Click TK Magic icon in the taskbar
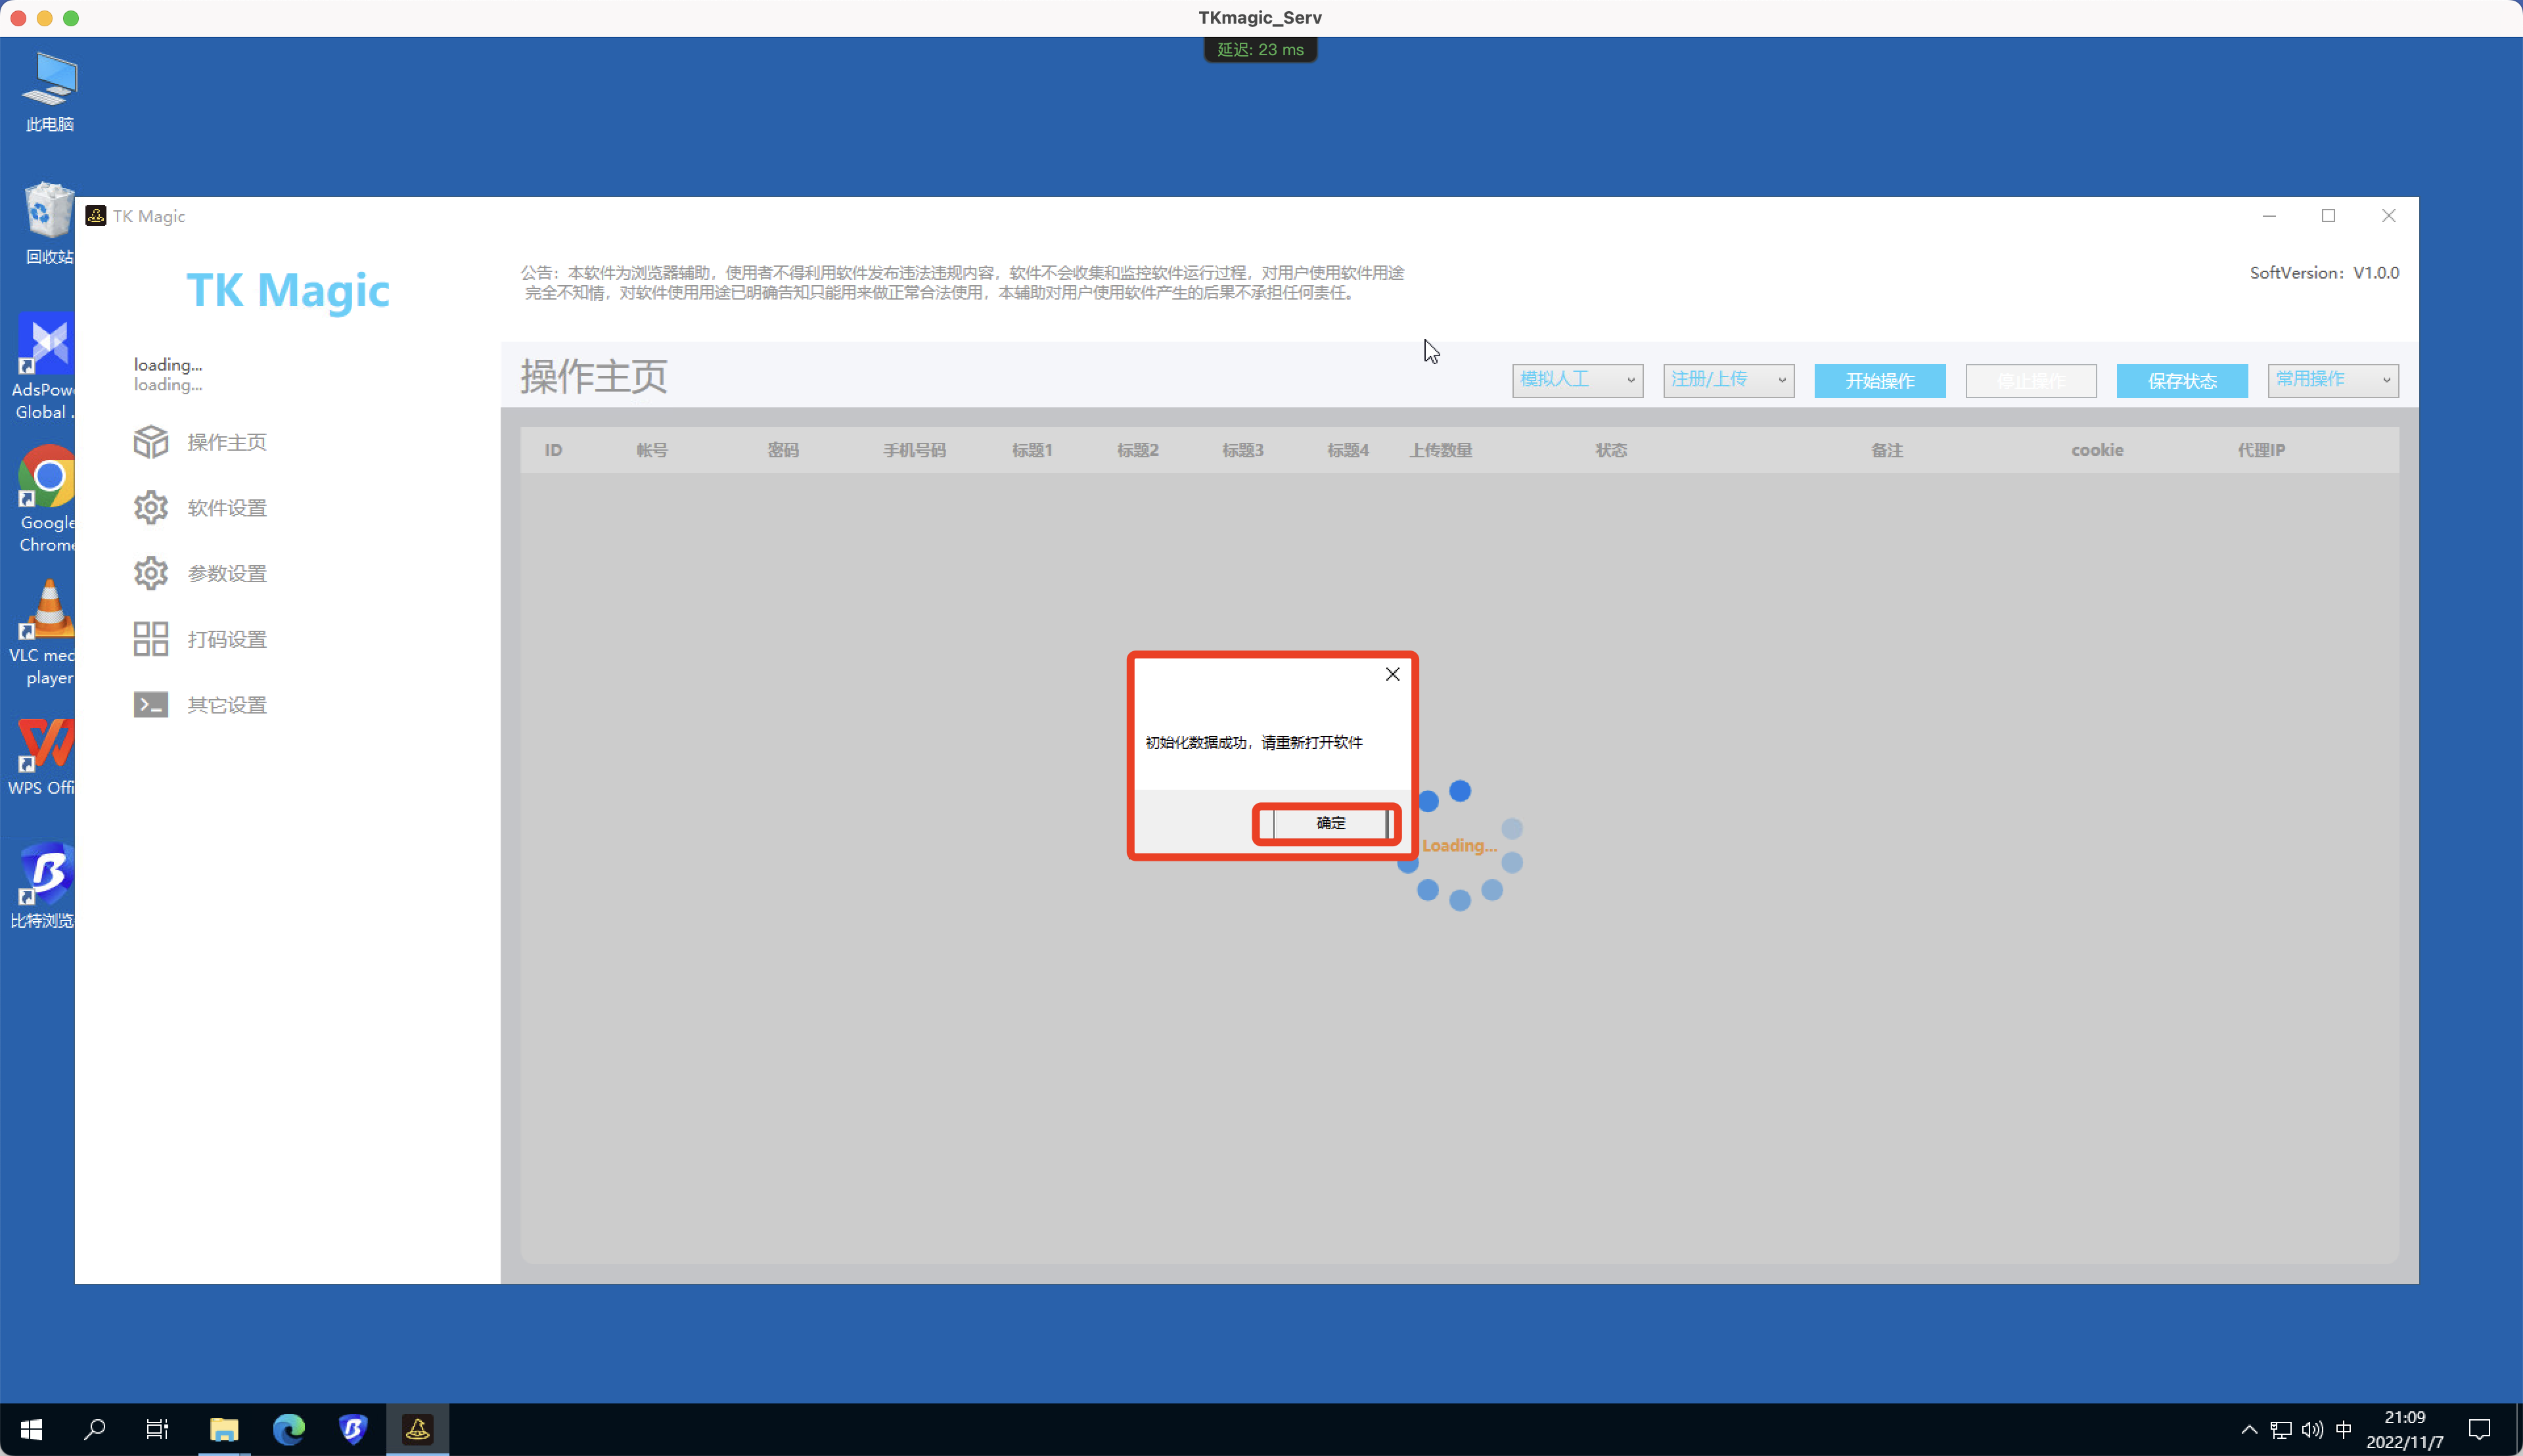This screenshot has height=1456, width=2523. tap(418, 1428)
